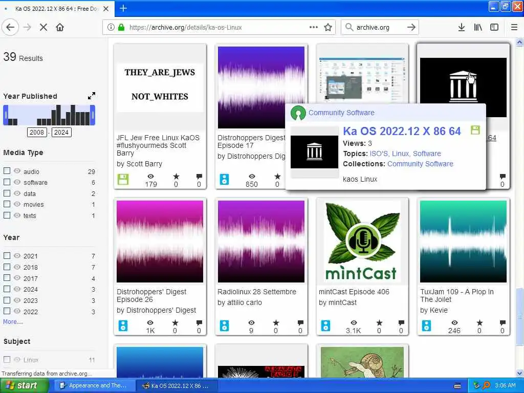The width and height of the screenshot is (524, 393).
Task: Click the favorite star on JFL card
Action: pos(176,177)
